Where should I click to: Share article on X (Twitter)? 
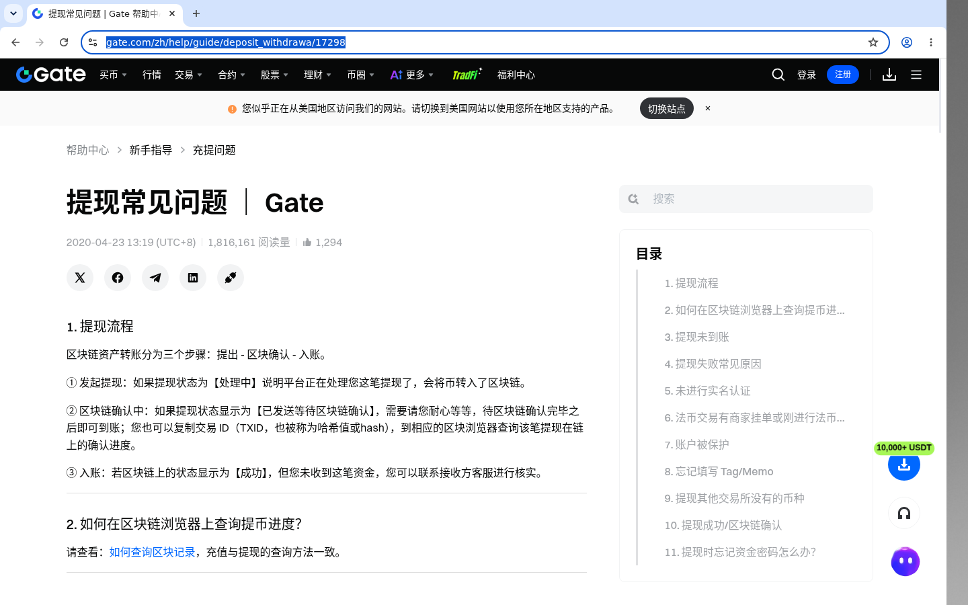pyautogui.click(x=80, y=278)
